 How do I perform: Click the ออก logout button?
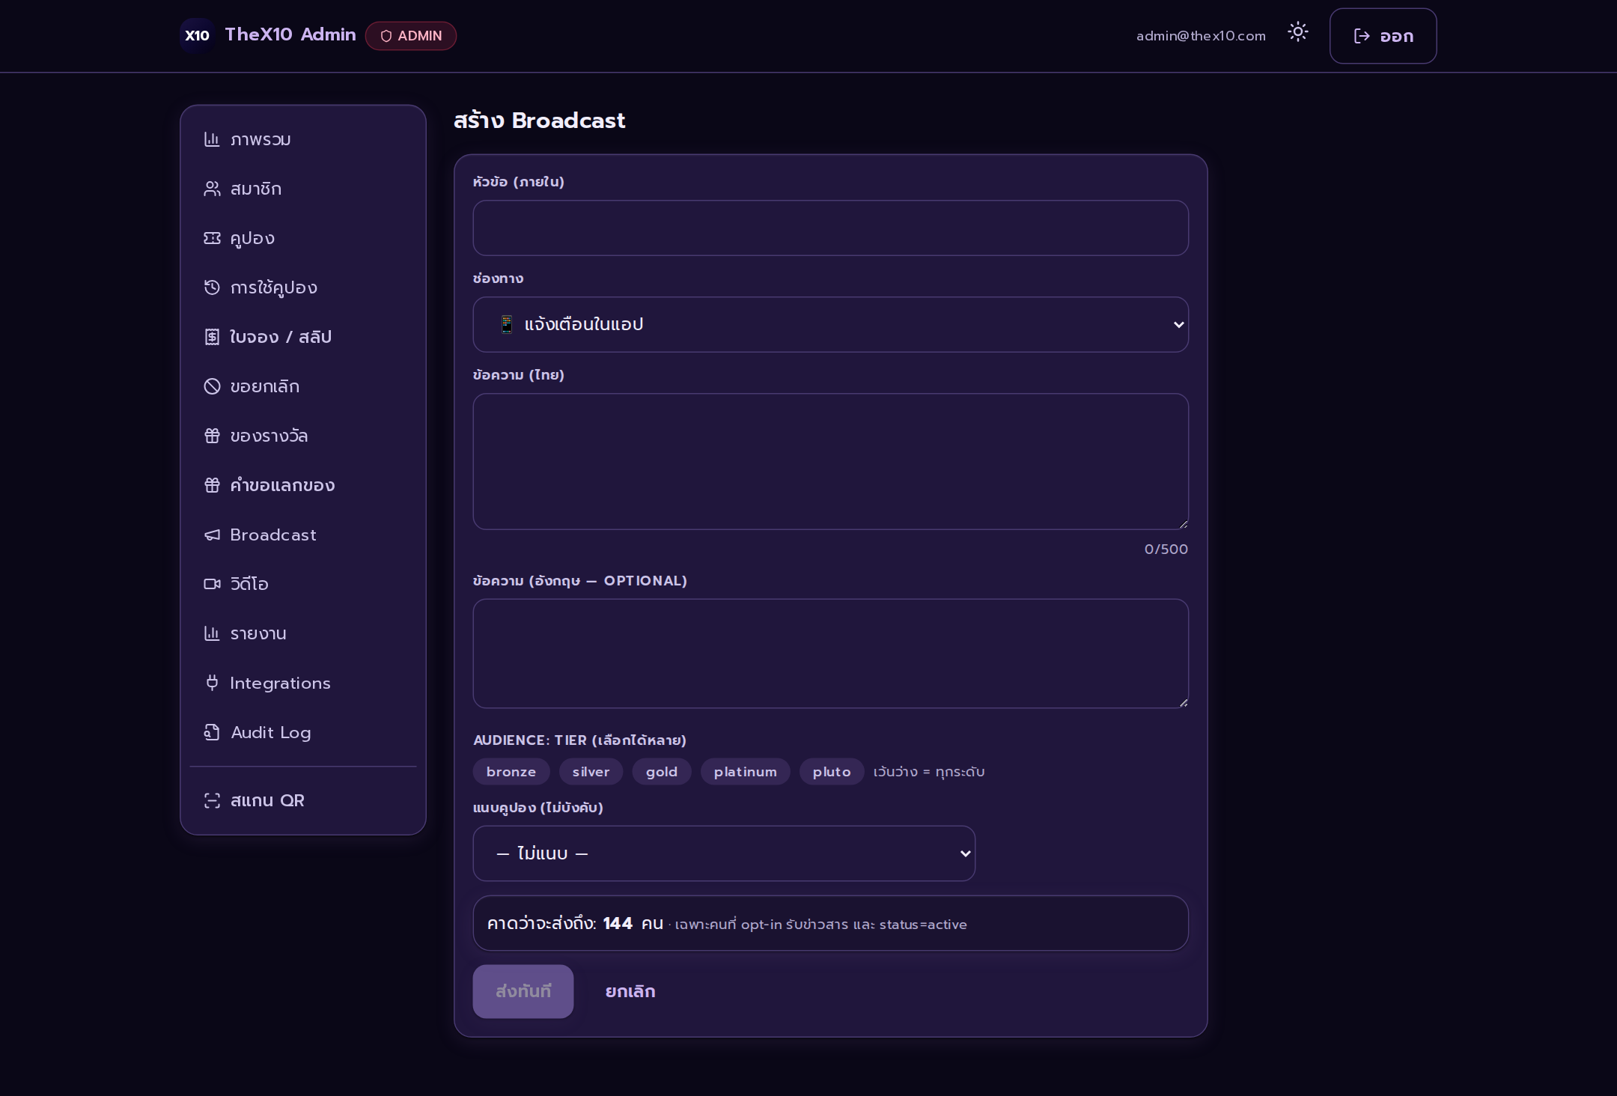pyautogui.click(x=1383, y=36)
